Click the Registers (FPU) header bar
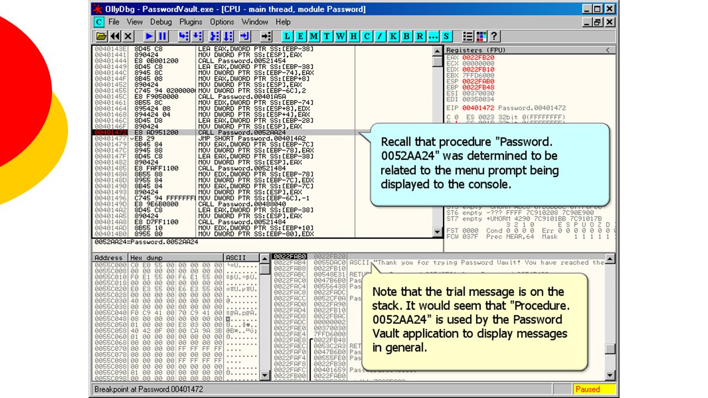 click(530, 50)
